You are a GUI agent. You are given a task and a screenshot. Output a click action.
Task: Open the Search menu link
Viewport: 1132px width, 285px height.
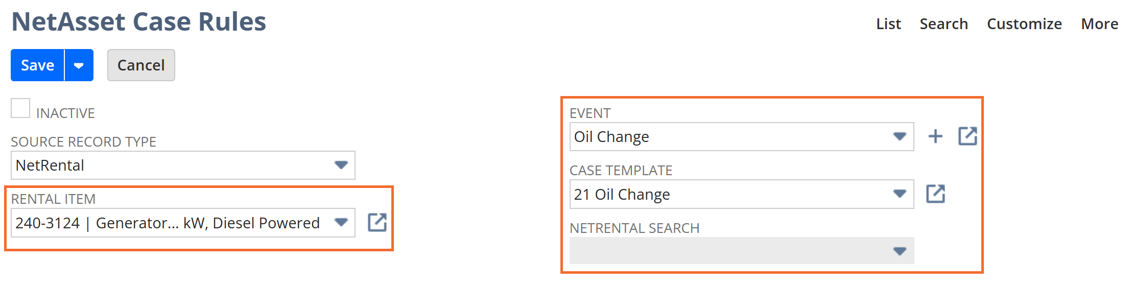[x=944, y=24]
